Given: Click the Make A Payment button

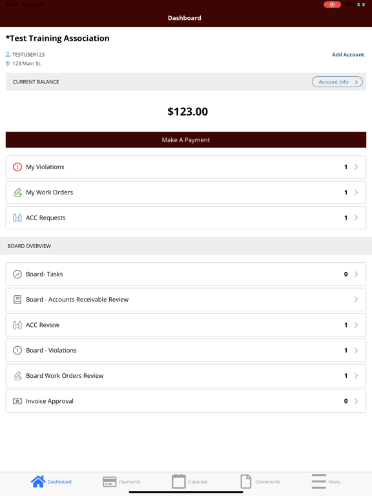Looking at the screenshot, I should pyautogui.click(x=186, y=139).
